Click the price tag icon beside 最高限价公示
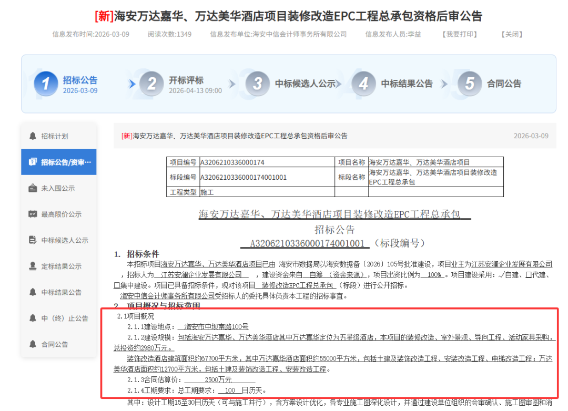The image size is (568, 411). (33, 214)
